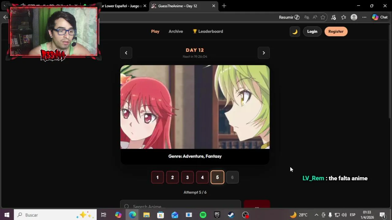
Task: Open Copilot app from taskbar
Action: tap(118, 215)
